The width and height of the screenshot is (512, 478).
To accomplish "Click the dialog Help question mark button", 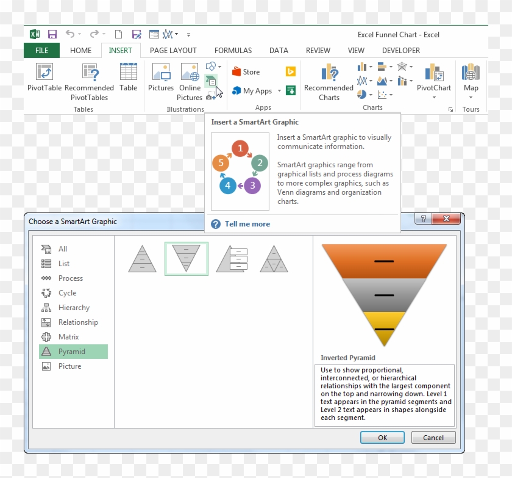I will (423, 219).
